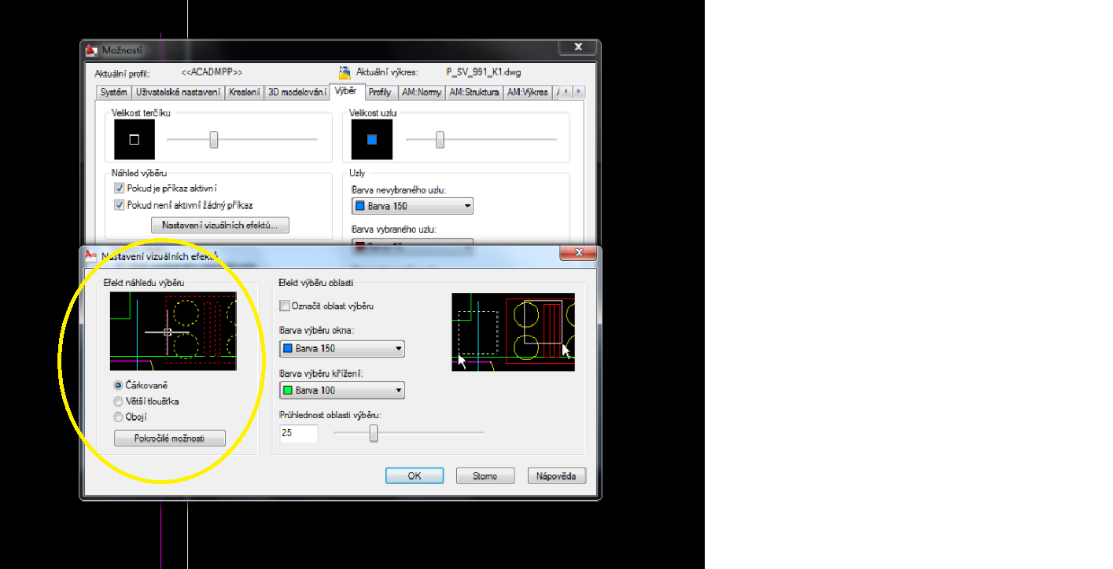Screen dimensions: 1113x569
Task: Click the blue Velikost uzlu grip preview
Action: pos(372,139)
